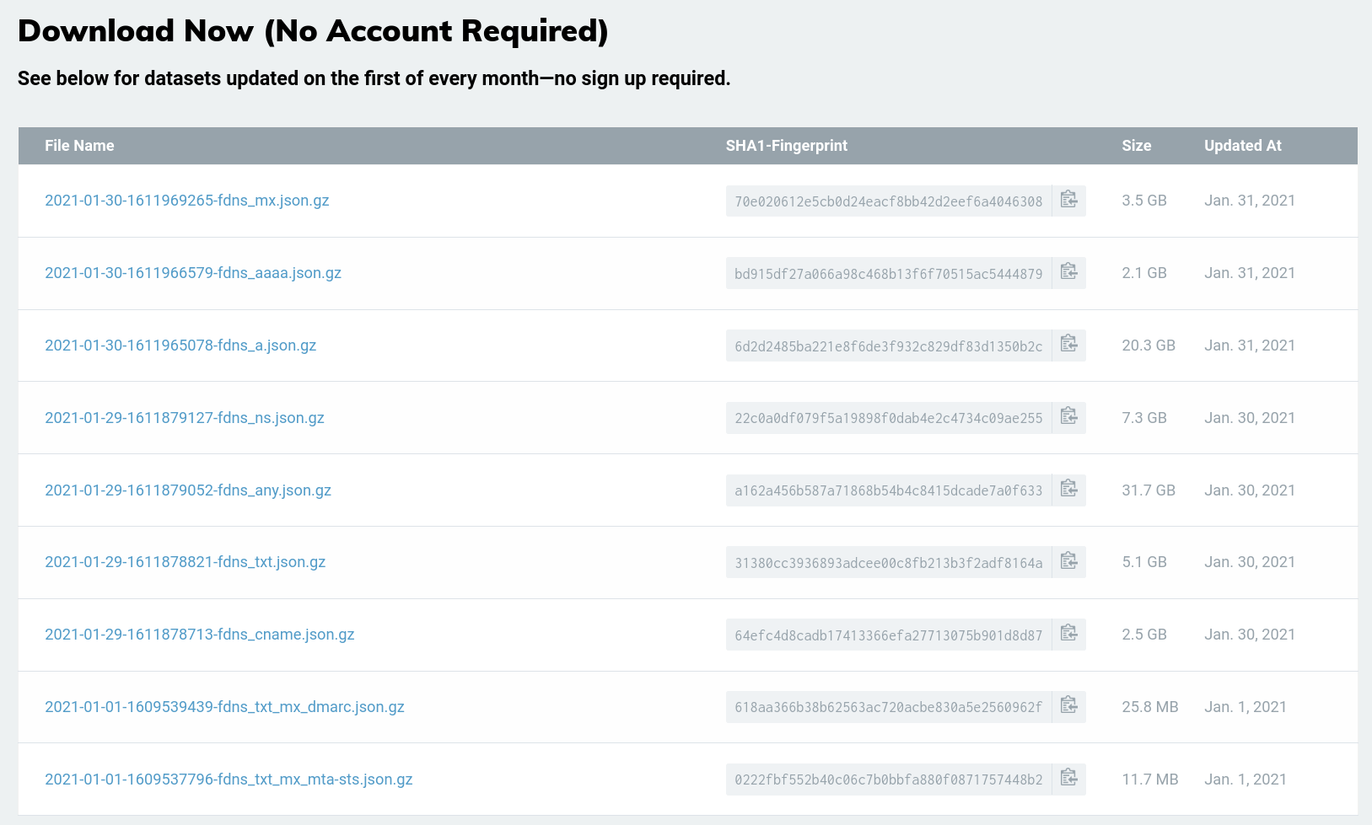Download the fdns_txt_mx_mta-sts.json.gz file
1372x825 pixels.
[229, 779]
